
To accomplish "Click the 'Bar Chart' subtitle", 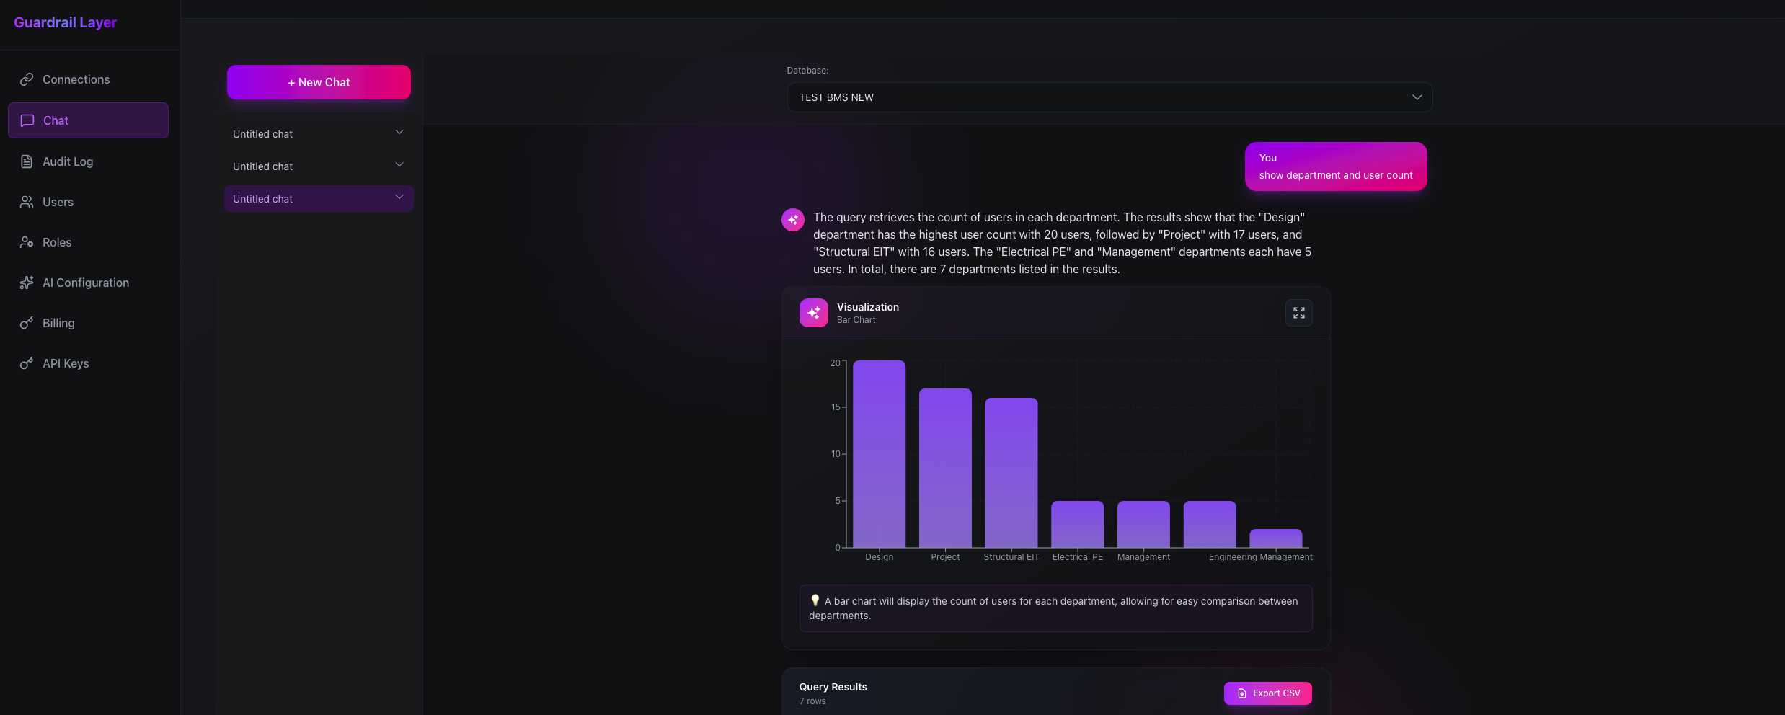I will (x=856, y=320).
